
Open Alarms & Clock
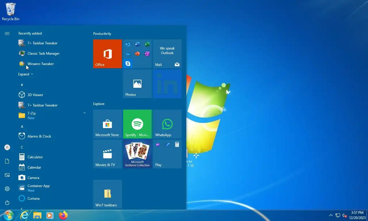coord(52,136)
